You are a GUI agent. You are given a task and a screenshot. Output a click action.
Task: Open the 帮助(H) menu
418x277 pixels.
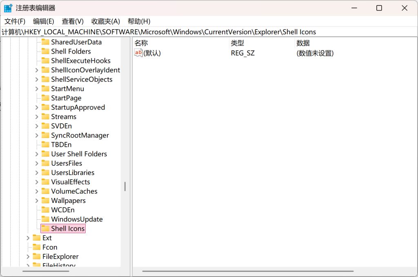pyautogui.click(x=139, y=21)
